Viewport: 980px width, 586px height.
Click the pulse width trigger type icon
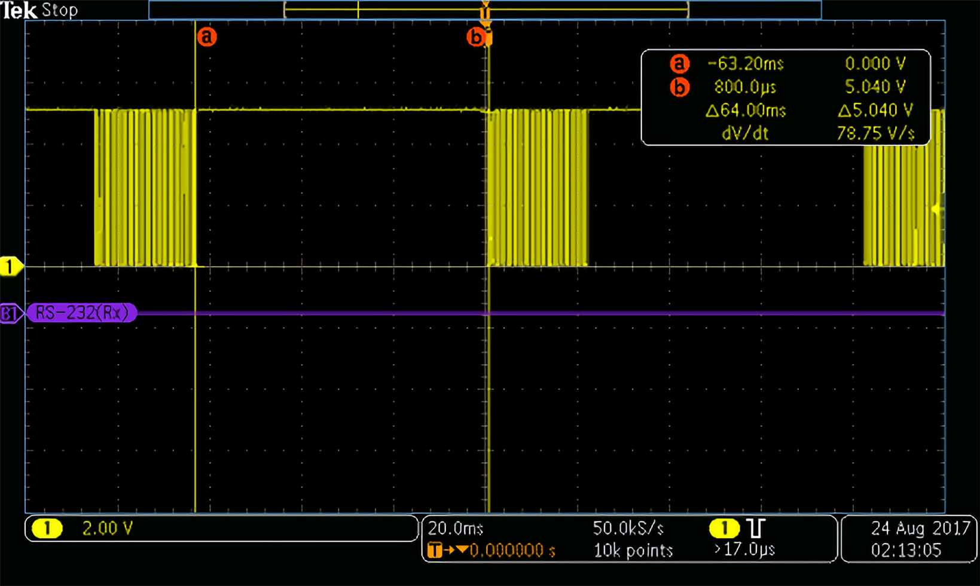tap(756, 528)
